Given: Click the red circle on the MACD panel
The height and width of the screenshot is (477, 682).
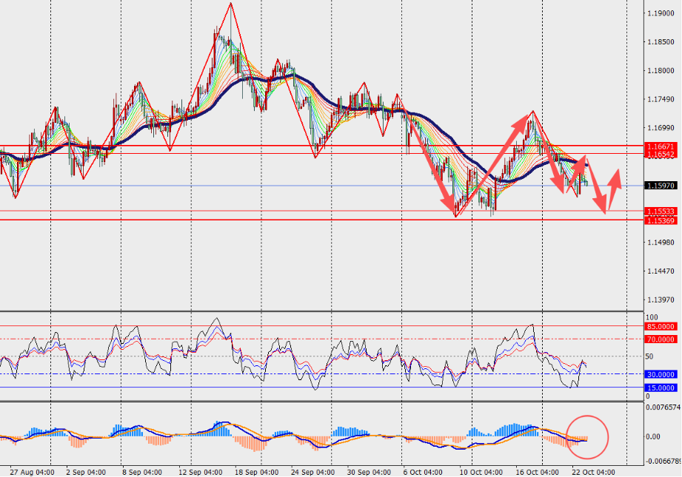Looking at the screenshot, I should click(x=587, y=437).
